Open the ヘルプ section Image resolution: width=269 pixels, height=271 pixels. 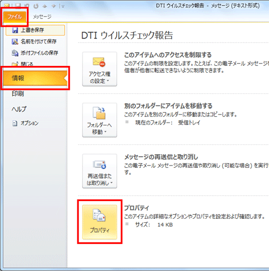coord(19,109)
